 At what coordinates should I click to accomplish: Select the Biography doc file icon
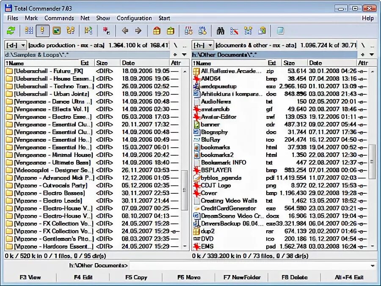tap(196, 132)
